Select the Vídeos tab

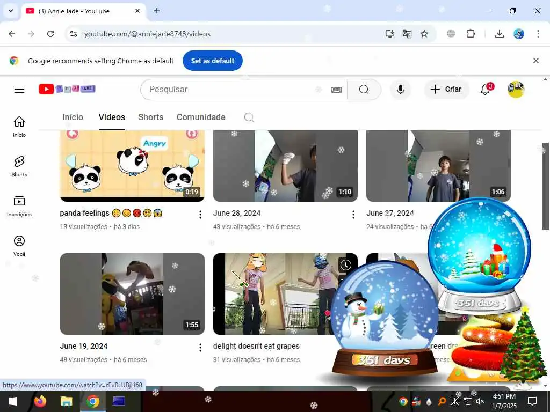click(x=112, y=117)
